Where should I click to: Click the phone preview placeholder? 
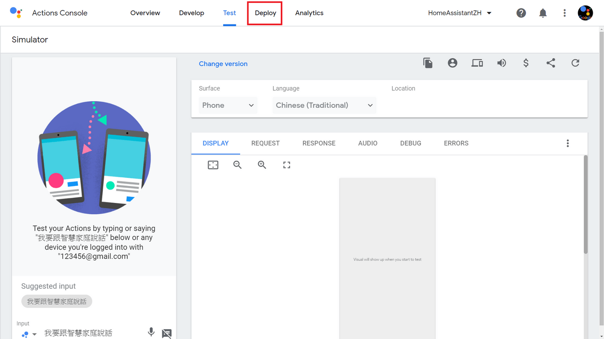tap(387, 258)
